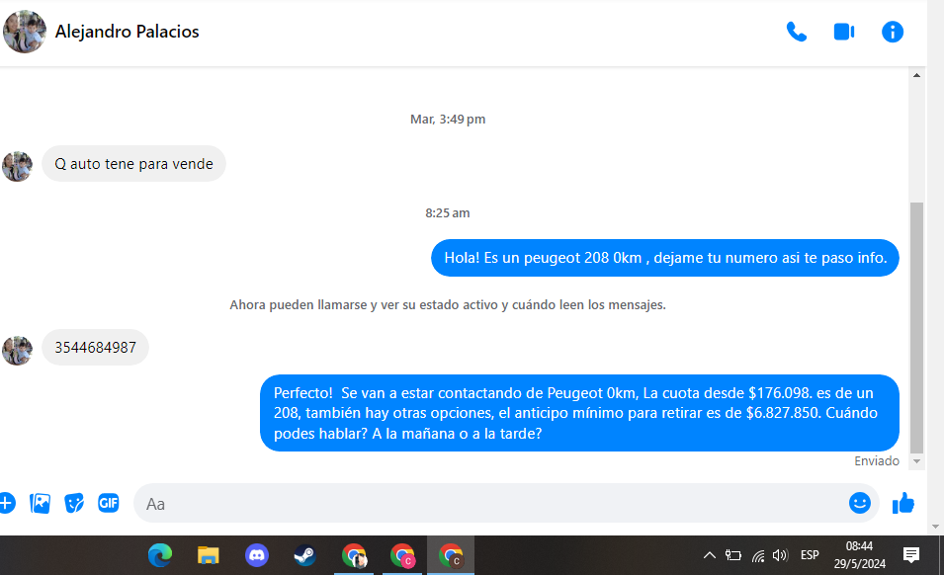This screenshot has width=944, height=575.
Task: Click the chat scrollbar down arrow
Action: click(x=916, y=461)
